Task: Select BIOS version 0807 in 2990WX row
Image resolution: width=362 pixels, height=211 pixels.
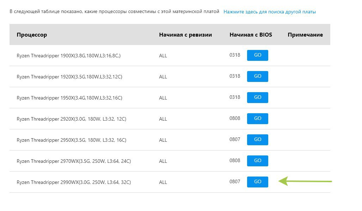Action: pos(235,182)
